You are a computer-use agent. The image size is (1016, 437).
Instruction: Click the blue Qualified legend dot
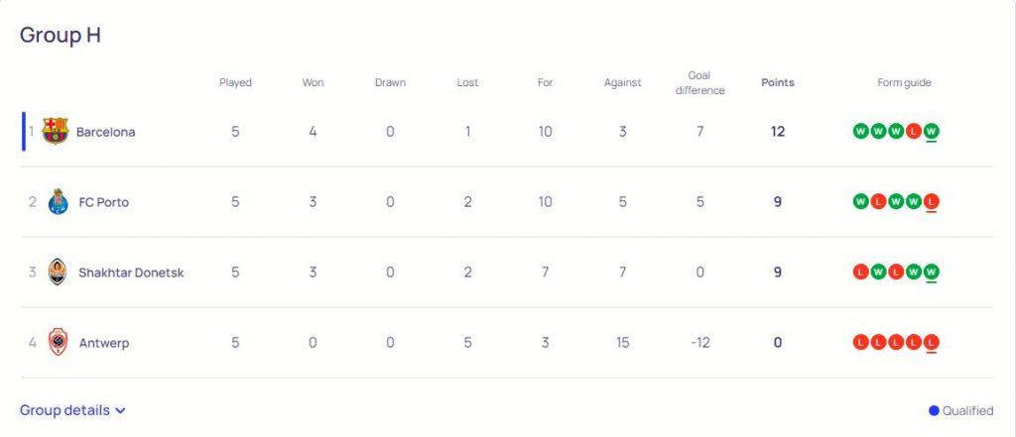(934, 410)
